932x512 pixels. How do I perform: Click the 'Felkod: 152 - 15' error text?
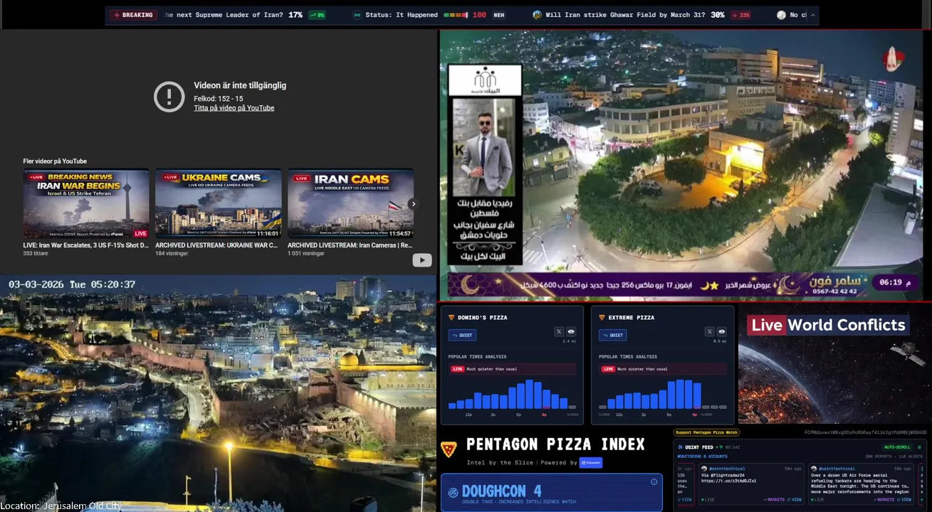click(219, 98)
